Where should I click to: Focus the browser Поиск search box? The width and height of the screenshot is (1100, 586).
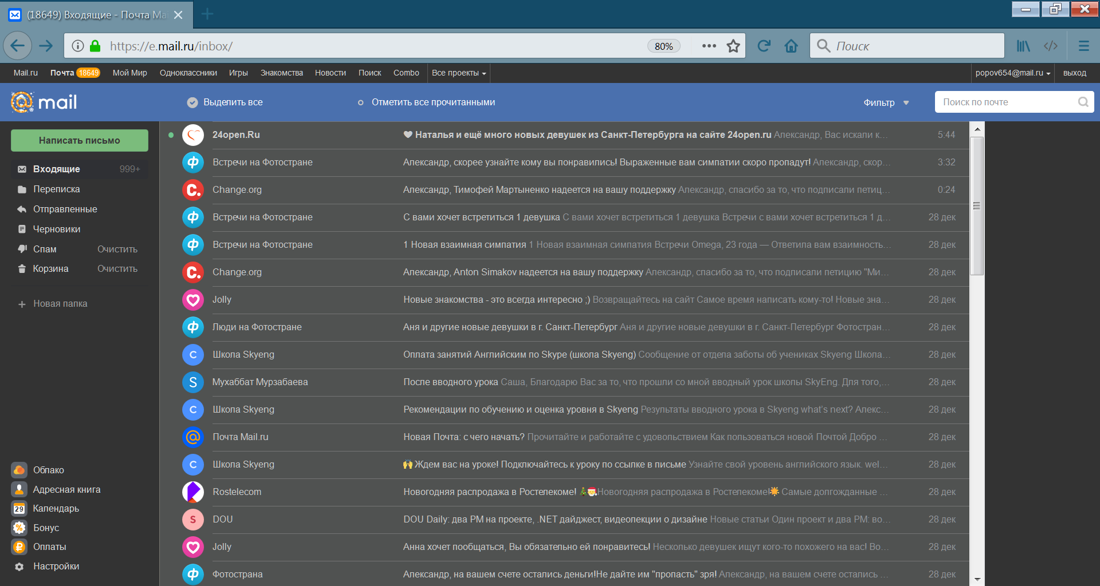coord(907,46)
